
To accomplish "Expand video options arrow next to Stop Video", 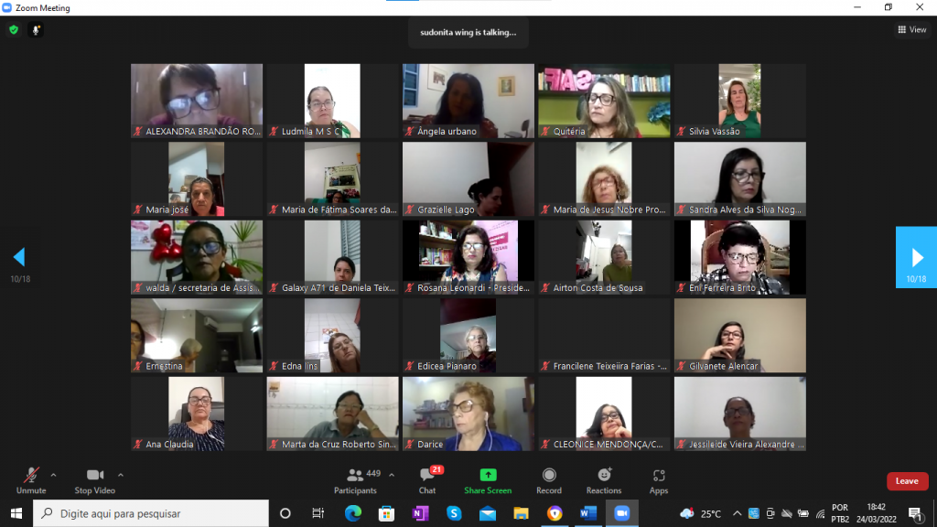I will [121, 475].
